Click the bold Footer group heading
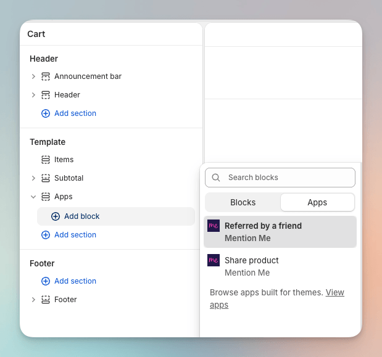Image resolution: width=382 pixels, height=357 pixels. pos(42,263)
